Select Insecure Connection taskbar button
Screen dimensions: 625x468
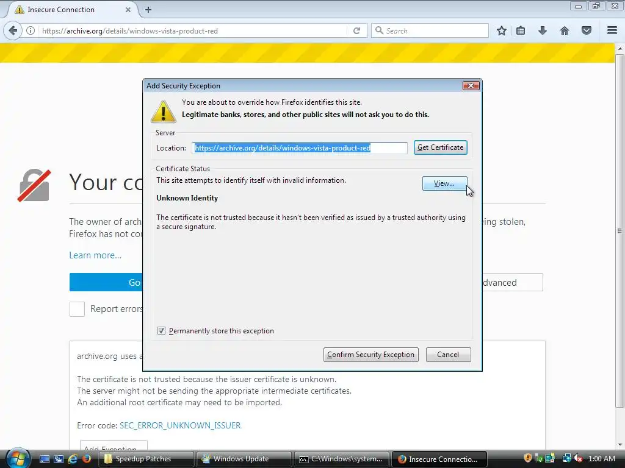(x=439, y=459)
